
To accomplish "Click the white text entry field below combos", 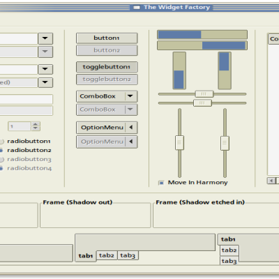I will (27, 99).
